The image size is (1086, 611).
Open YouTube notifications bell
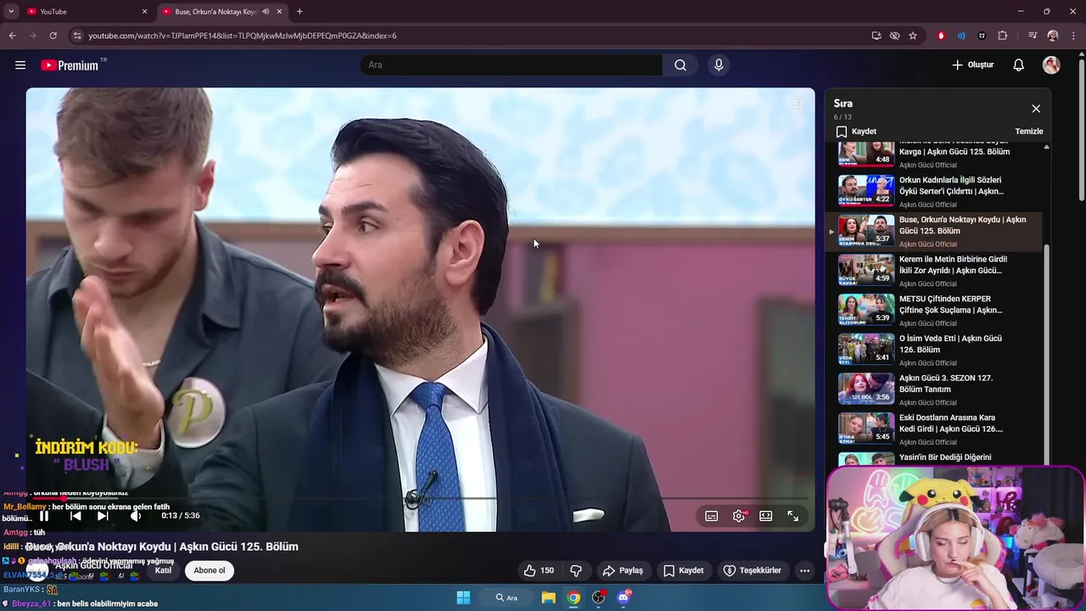click(1019, 65)
